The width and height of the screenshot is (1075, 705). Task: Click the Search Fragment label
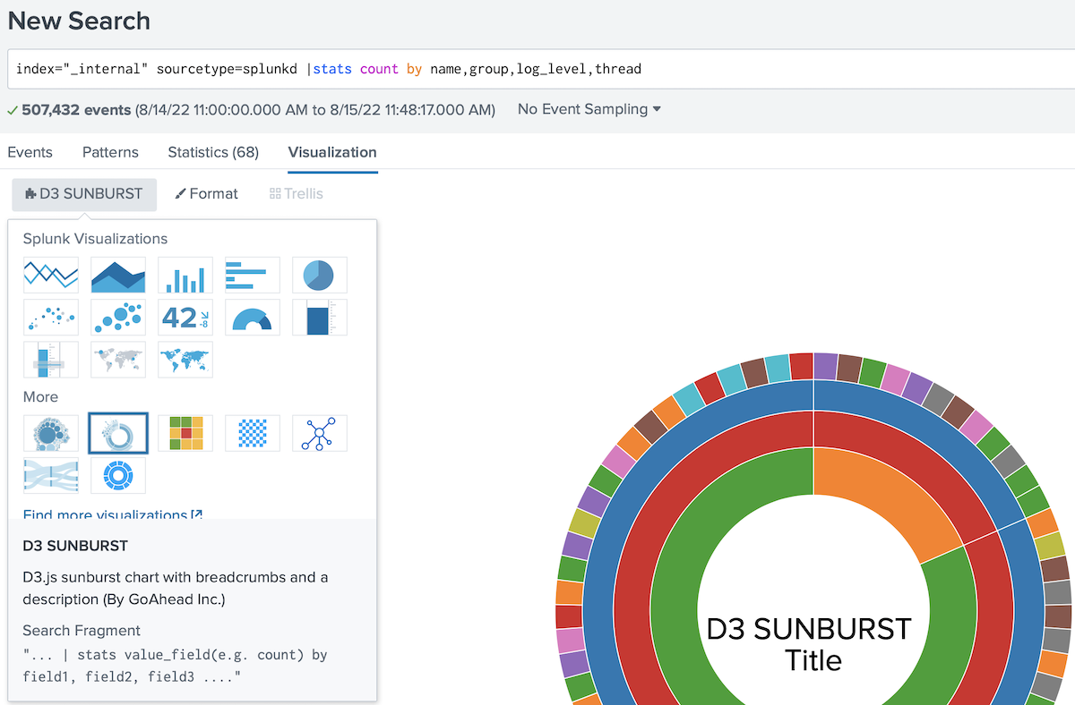(x=82, y=631)
